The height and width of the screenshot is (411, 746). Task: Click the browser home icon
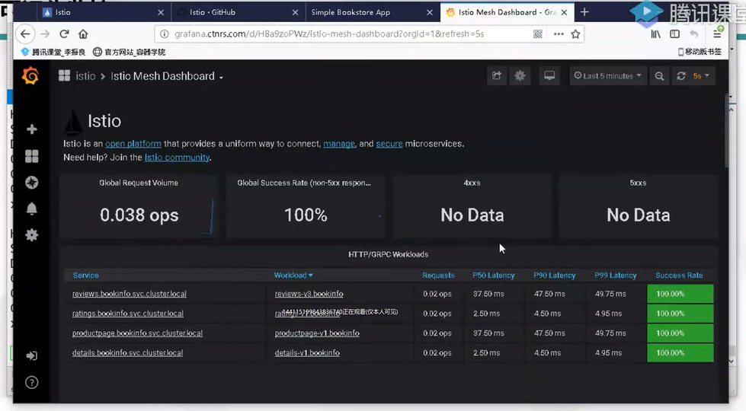point(83,33)
